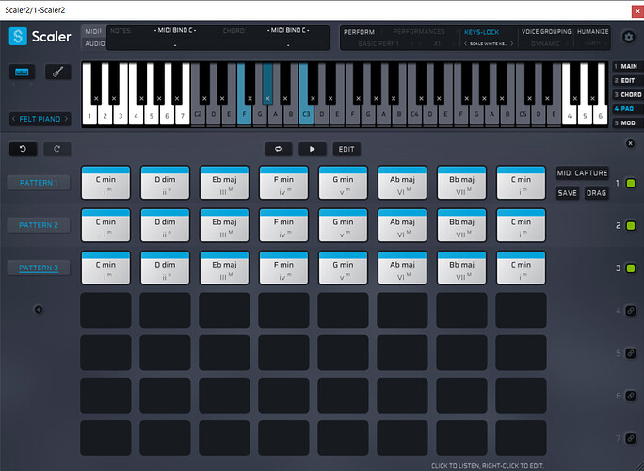This screenshot has height=471, width=644.
Task: Open the FELT PIANO instrument selector
Action: 40,119
